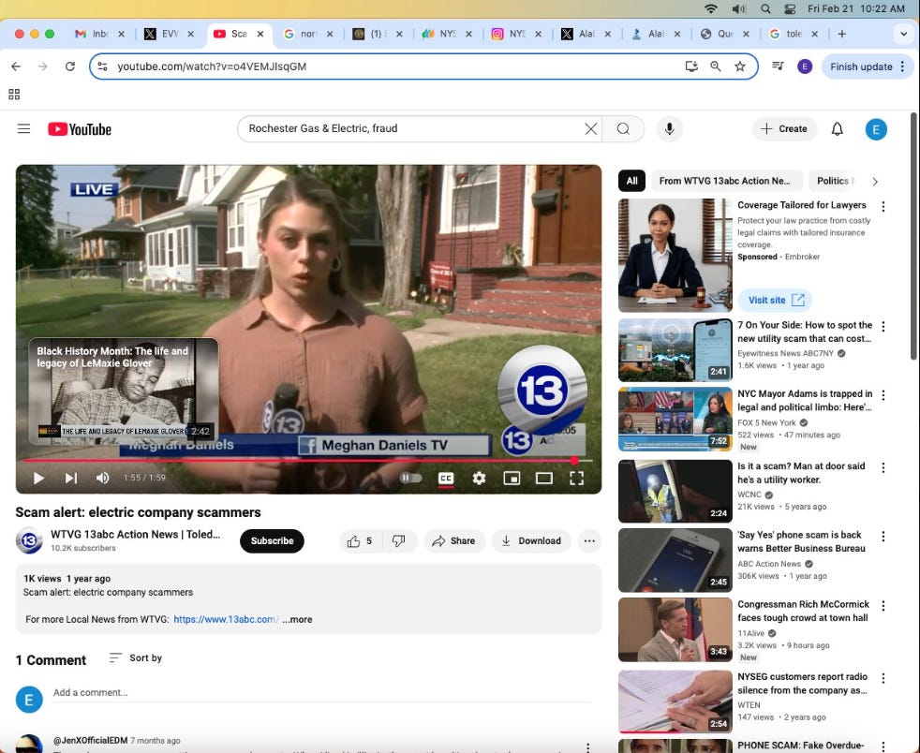Screen dimensions: 920x753
Task: Select the All filter chip
Action: (631, 181)
